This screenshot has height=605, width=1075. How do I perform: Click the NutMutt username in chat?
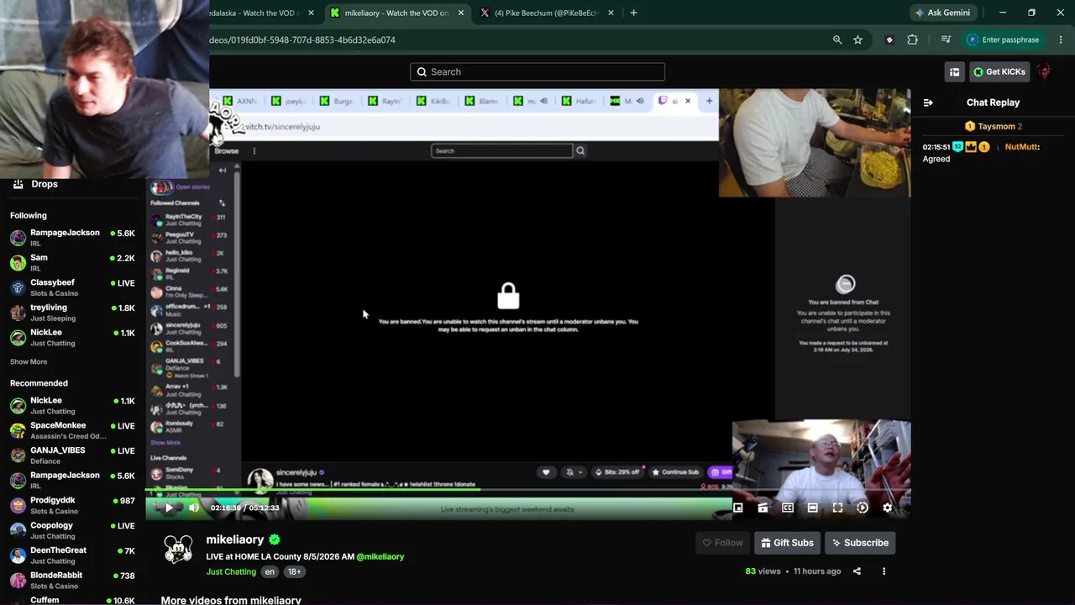point(1022,147)
